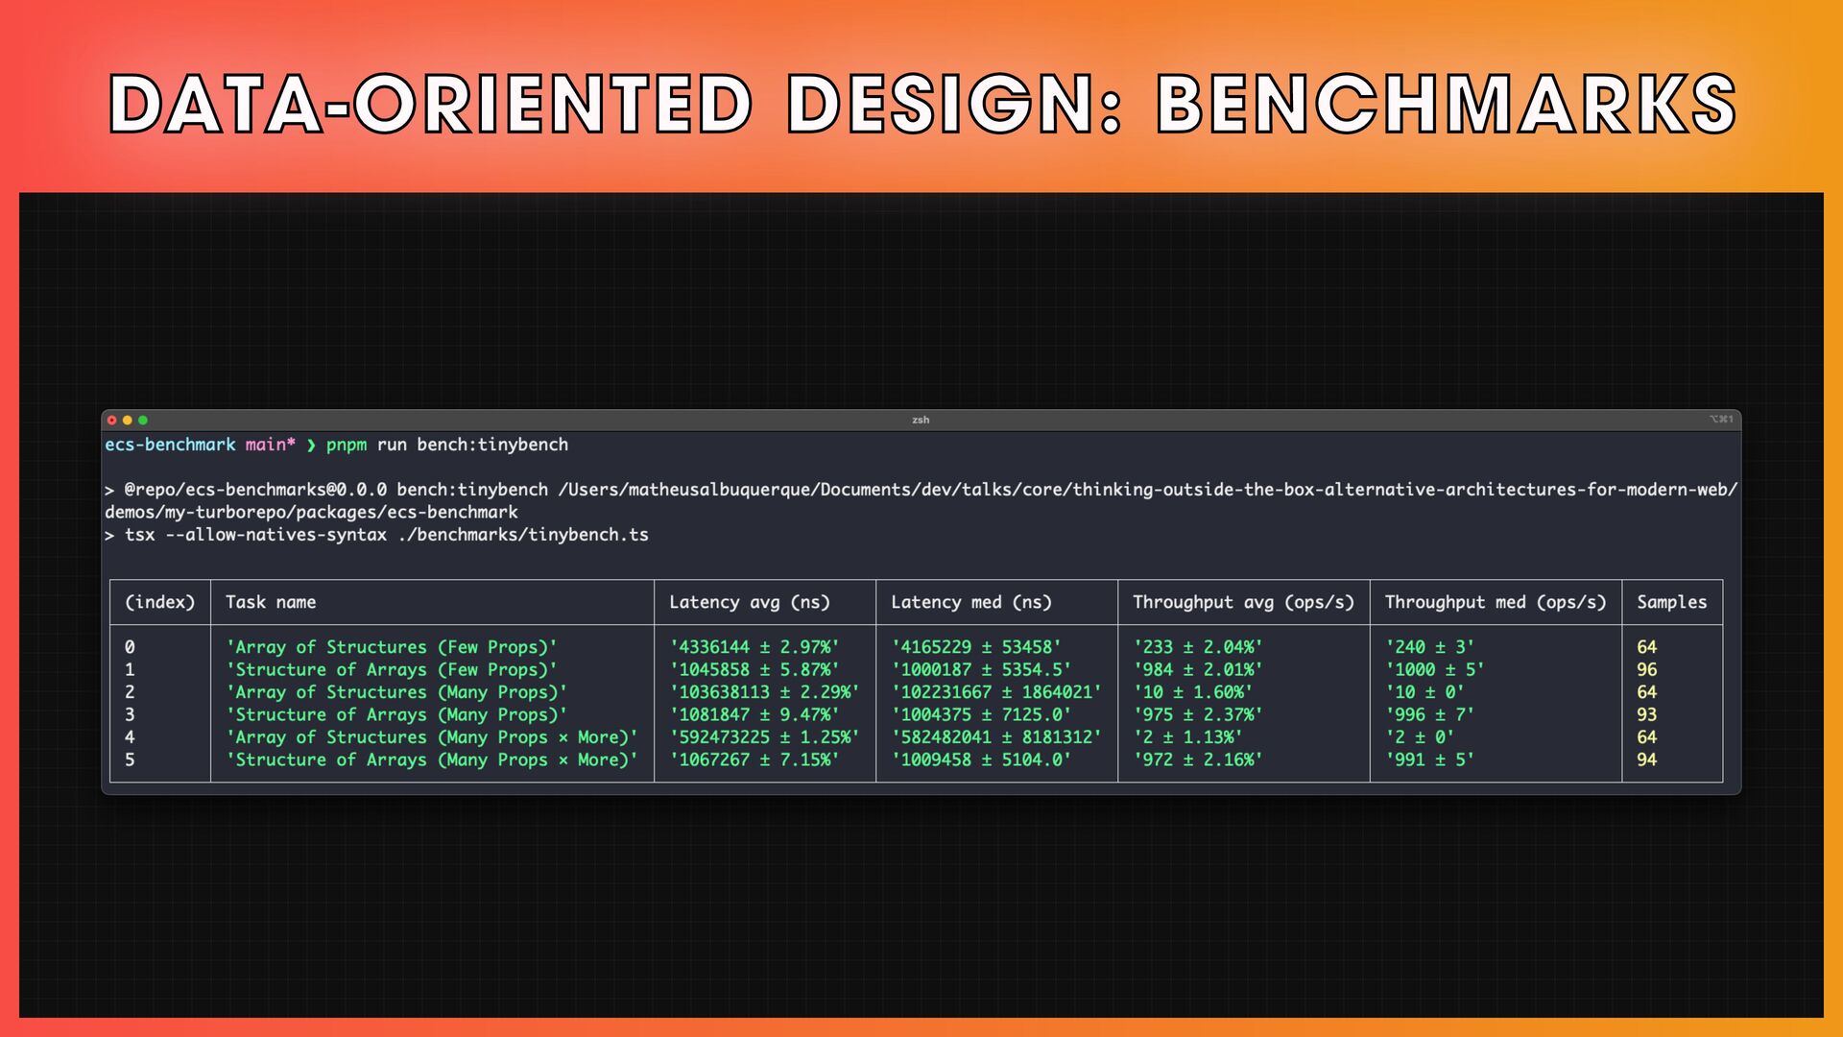Image resolution: width=1843 pixels, height=1037 pixels.
Task: Click the slide title Data-Oriented Design: Benchmarks
Action: (x=921, y=104)
